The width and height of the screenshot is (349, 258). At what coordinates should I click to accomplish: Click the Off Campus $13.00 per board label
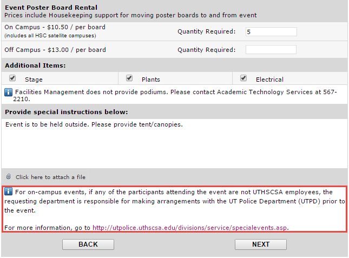click(55, 50)
